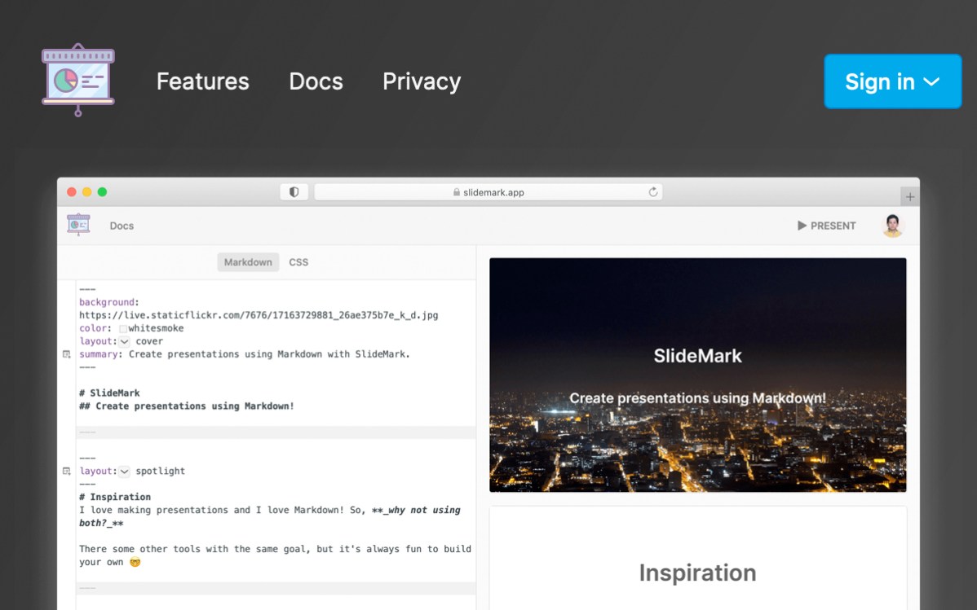Click the summary line text in the editor
Image resolution: width=977 pixels, height=610 pixels.
click(245, 354)
